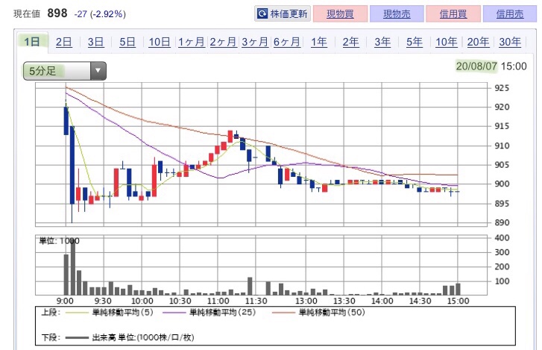View the 1年 chart period
542x350 pixels.
pyautogui.click(x=318, y=42)
